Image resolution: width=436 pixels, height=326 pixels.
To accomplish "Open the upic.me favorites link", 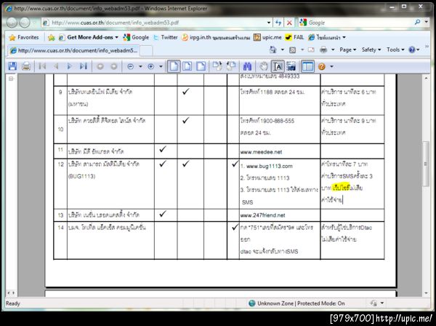I will click(x=267, y=37).
